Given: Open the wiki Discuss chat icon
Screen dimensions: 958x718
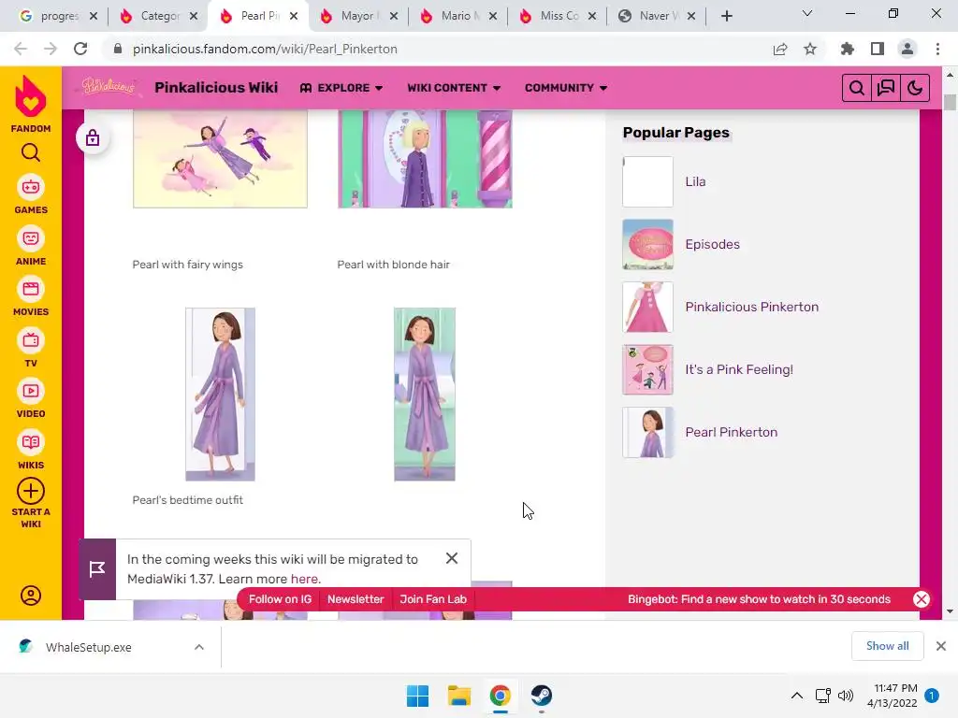Looking at the screenshot, I should pos(886,89).
